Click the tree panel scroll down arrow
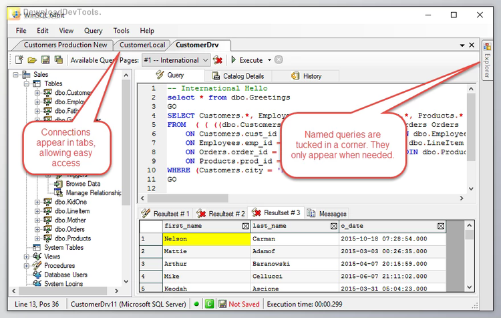This screenshot has height=318, width=501. click(126, 281)
